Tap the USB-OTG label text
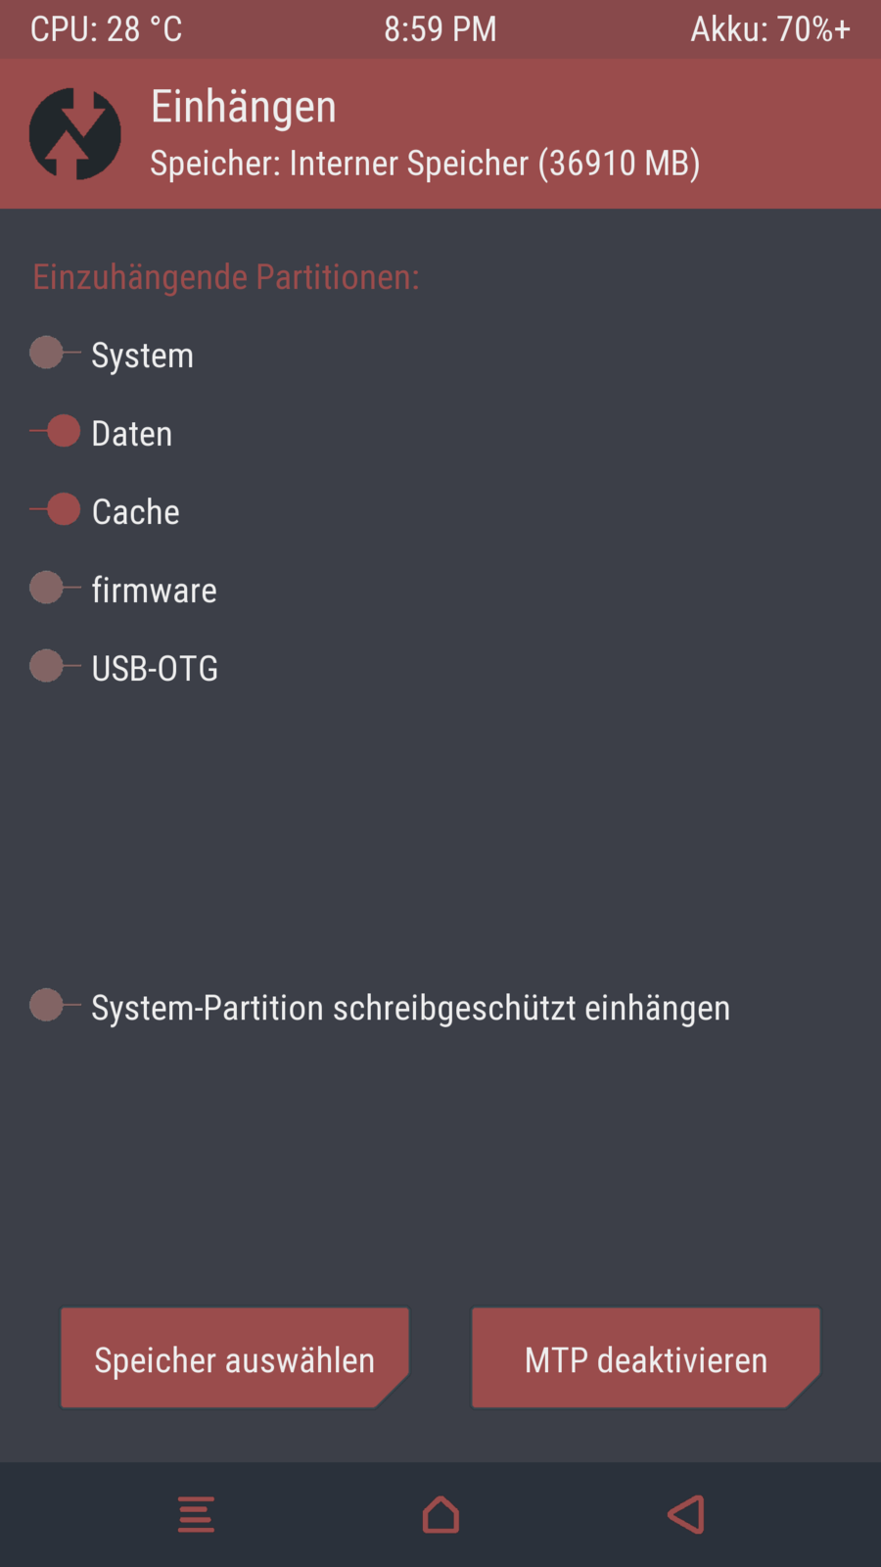 click(155, 669)
